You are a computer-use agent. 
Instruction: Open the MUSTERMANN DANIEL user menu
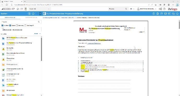[x=147, y=9]
